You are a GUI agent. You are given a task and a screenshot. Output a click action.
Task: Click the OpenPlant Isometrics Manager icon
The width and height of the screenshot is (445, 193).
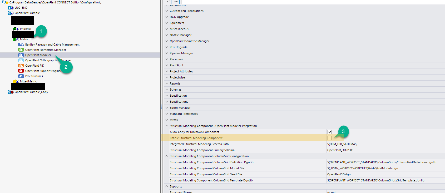(x=21, y=50)
